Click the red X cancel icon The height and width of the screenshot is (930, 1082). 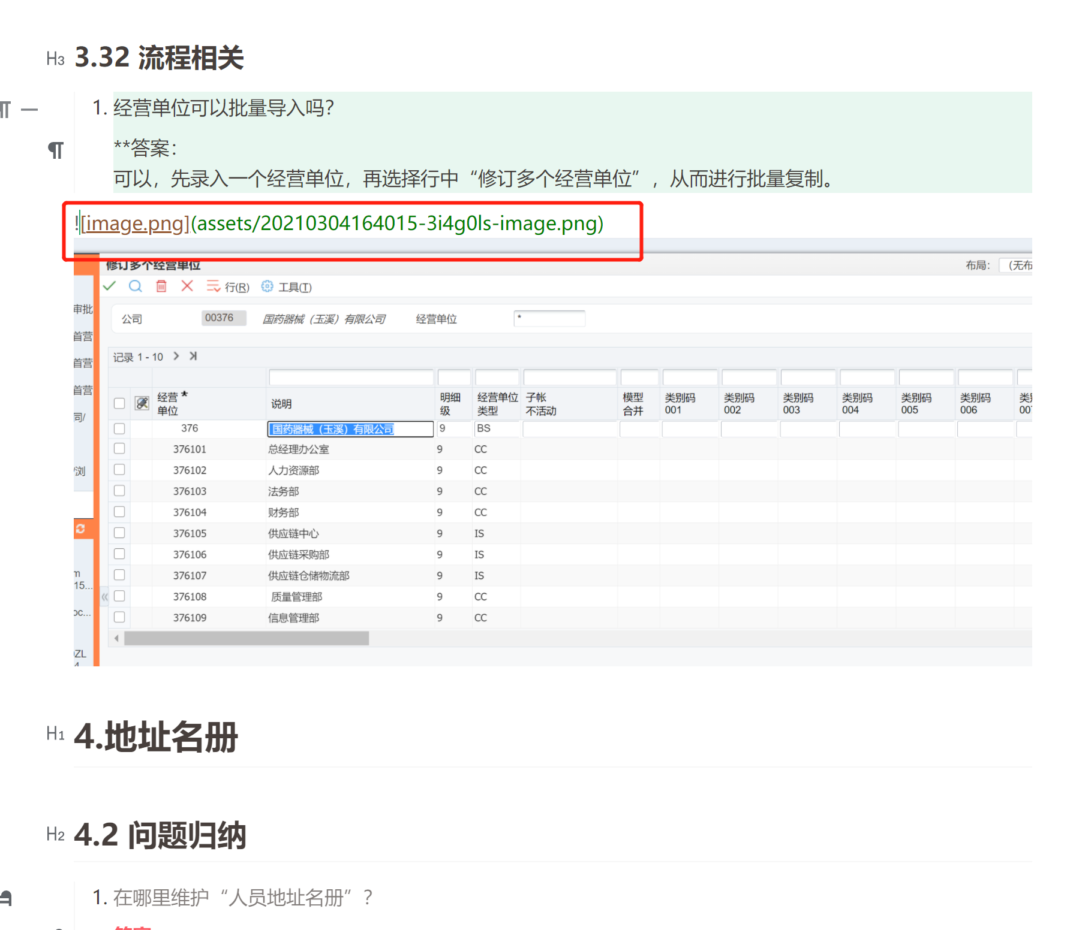187,286
